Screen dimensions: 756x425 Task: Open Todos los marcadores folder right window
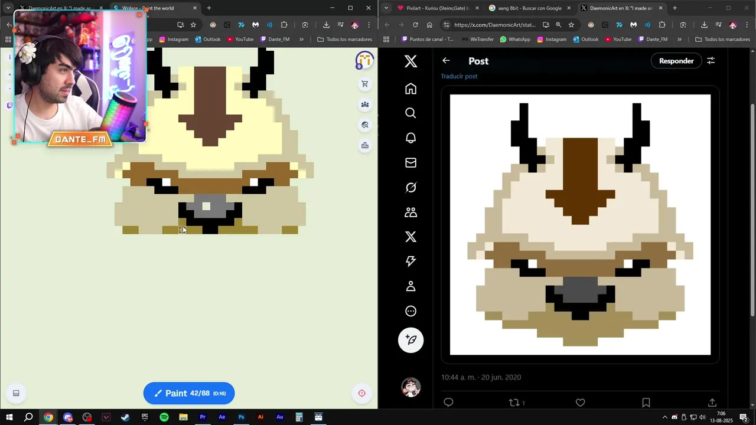722,40
